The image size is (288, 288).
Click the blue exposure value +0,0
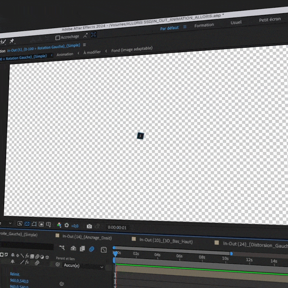[x=75, y=226]
